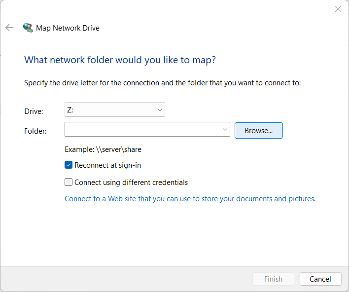Viewport: 349px width, 292px height.
Task: Click the 'Drive:' field label
Action: [x=34, y=111]
